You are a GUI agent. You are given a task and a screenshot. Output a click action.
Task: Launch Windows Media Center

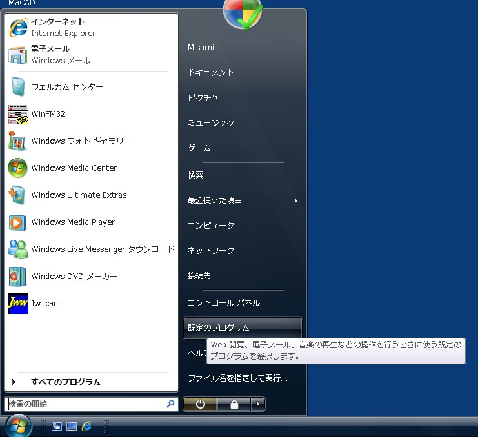74,168
